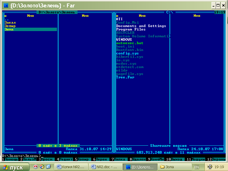Click 4 Редакт edit function key
228x171 pixels.
65,159
